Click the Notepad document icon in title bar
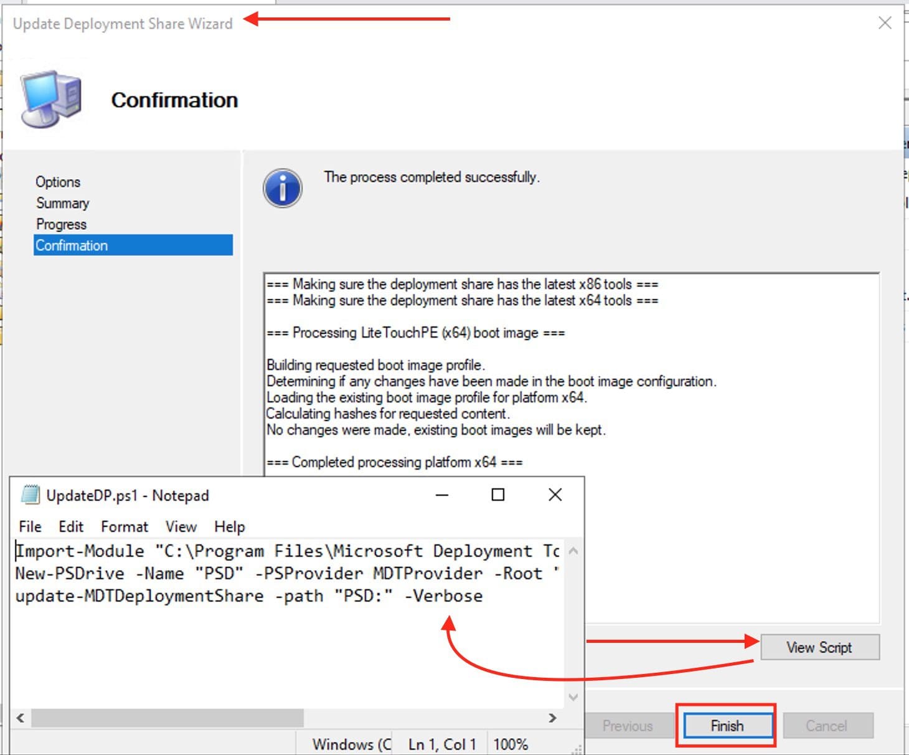This screenshot has width=909, height=755. (x=30, y=495)
